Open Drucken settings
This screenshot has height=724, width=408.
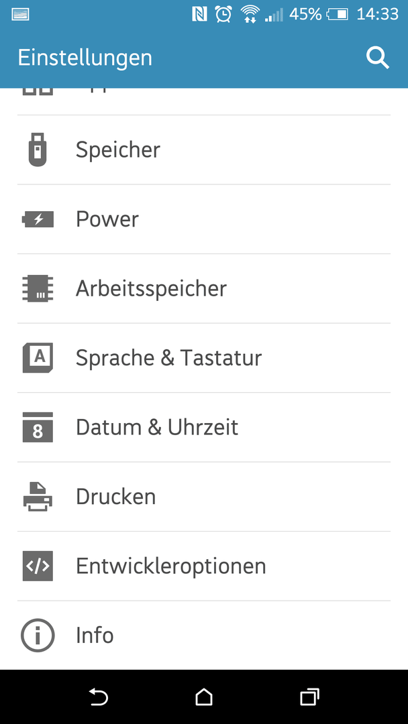point(115,497)
